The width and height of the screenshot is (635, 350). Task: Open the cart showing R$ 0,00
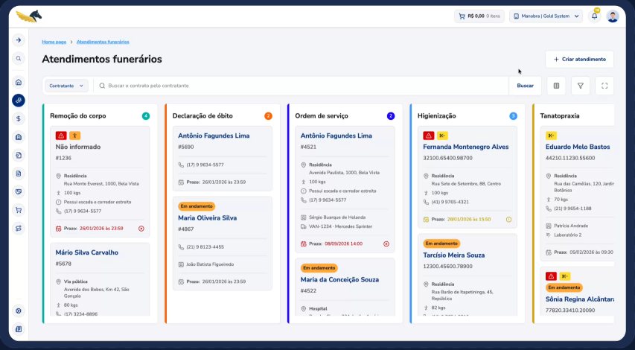click(x=479, y=16)
